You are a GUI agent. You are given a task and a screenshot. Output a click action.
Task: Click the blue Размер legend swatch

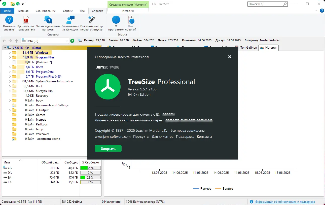[196, 189]
